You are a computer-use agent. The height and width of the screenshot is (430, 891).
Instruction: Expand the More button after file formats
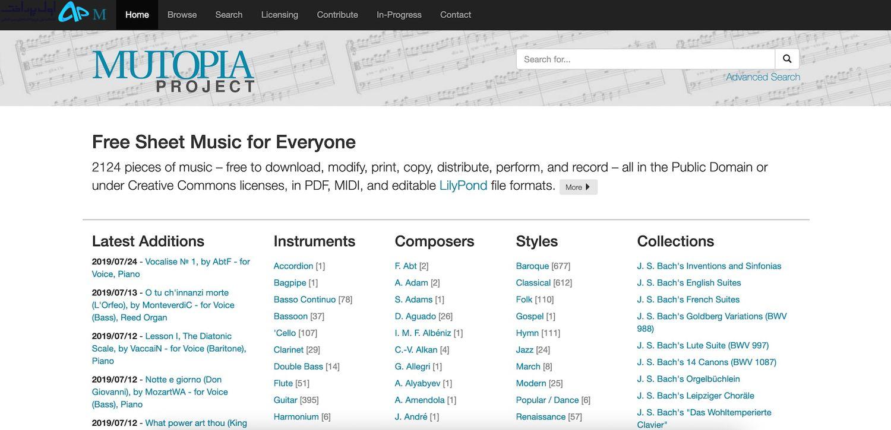point(578,187)
